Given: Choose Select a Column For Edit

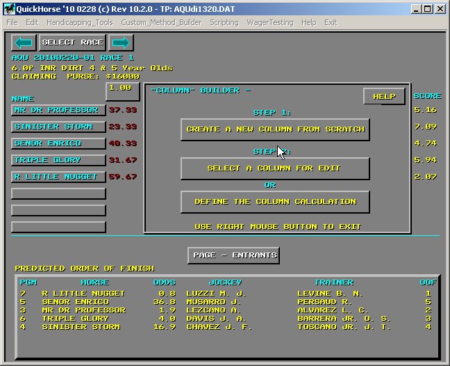Looking at the screenshot, I should pyautogui.click(x=275, y=168).
